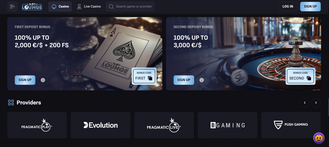The width and height of the screenshot is (329, 147).
Task: Click the search magnifier icon
Action: click(x=111, y=7)
